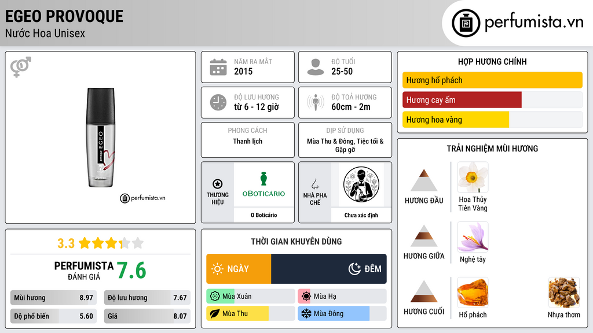Click the Mùa Hạ season bar

pos(342,297)
